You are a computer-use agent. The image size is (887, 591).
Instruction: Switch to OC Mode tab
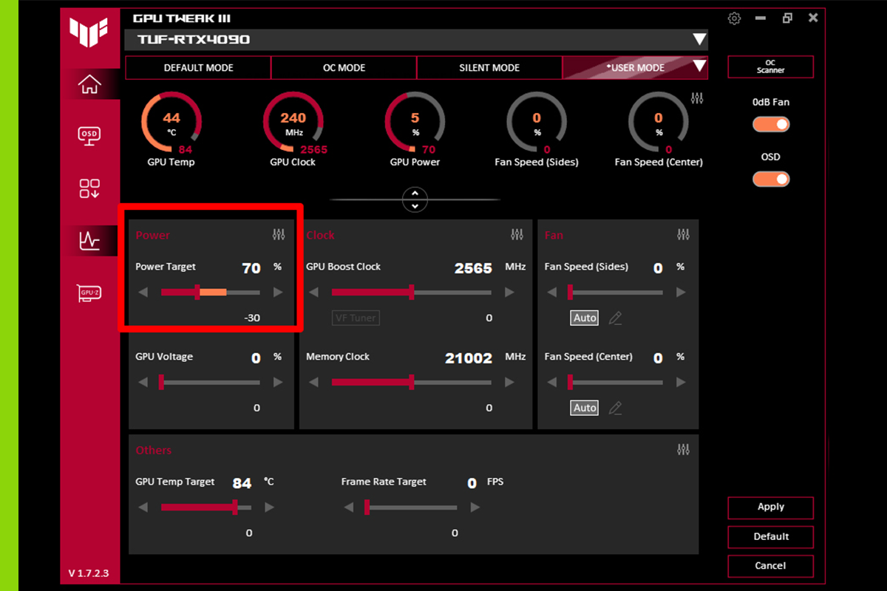pos(344,67)
